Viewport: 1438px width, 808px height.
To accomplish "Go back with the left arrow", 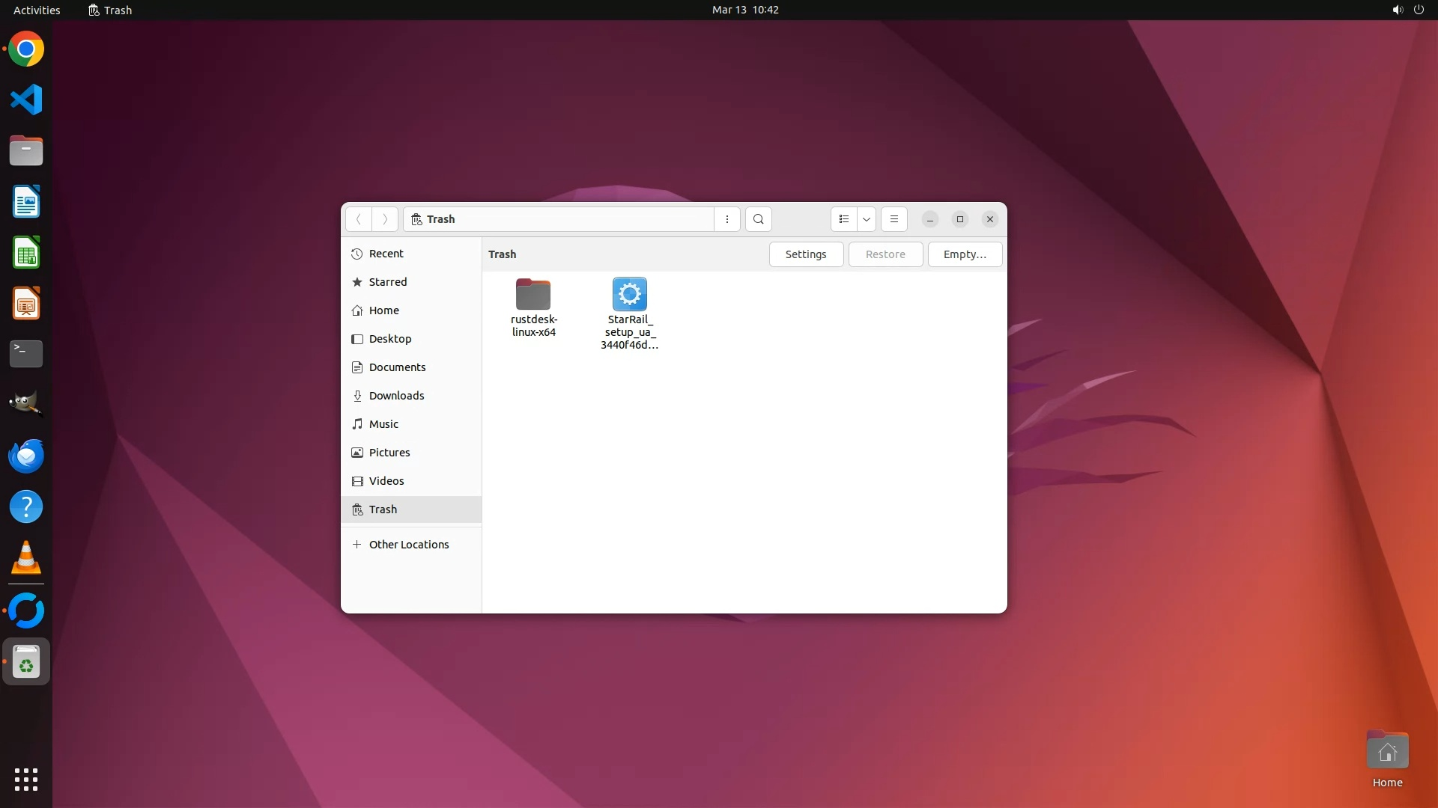I will [x=359, y=219].
